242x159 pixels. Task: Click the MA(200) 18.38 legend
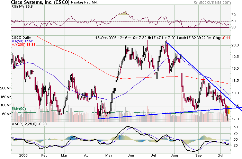(24, 45)
